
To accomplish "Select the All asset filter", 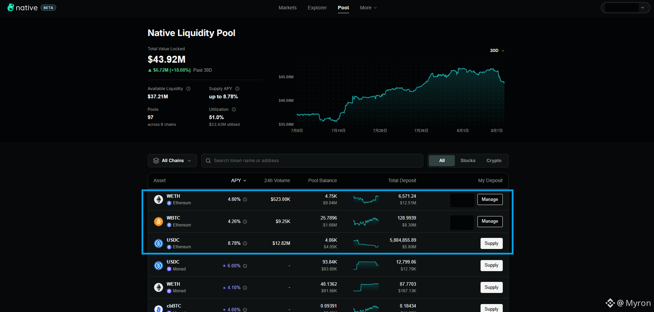I will (x=442, y=161).
